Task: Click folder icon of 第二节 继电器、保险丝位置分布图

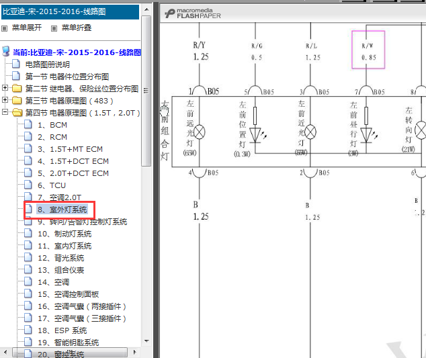Action: tap(17, 88)
